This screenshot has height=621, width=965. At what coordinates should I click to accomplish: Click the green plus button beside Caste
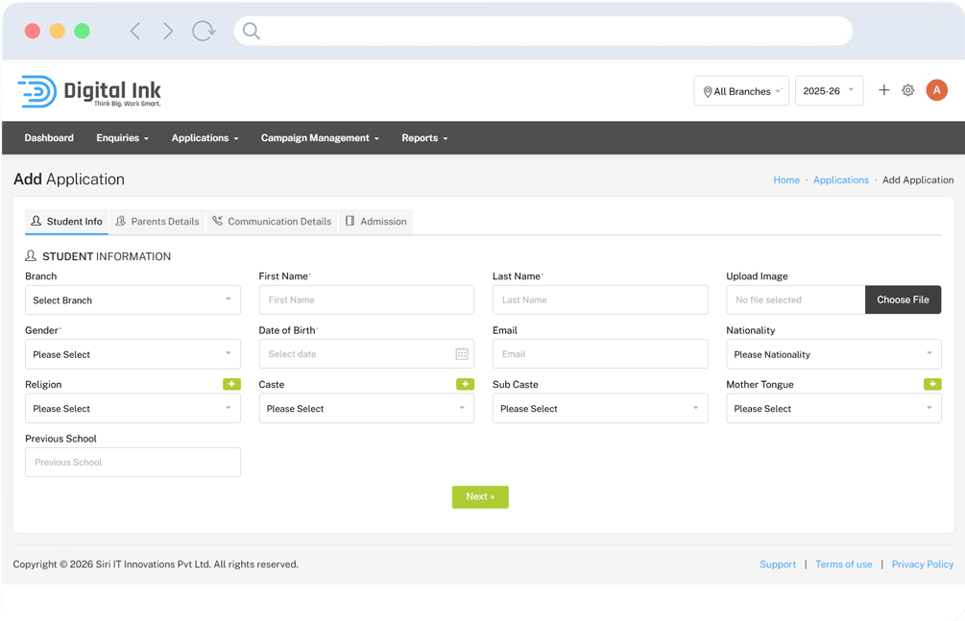point(465,384)
